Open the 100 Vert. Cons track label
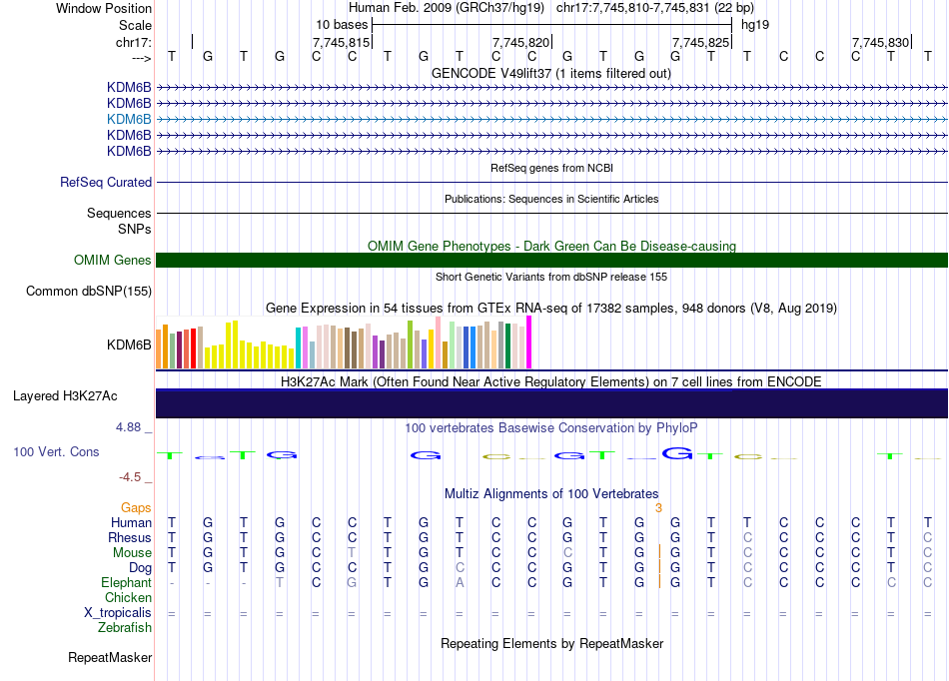 pyautogui.click(x=56, y=452)
